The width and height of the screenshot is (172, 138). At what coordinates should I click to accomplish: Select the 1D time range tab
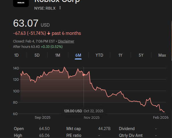(16, 55)
